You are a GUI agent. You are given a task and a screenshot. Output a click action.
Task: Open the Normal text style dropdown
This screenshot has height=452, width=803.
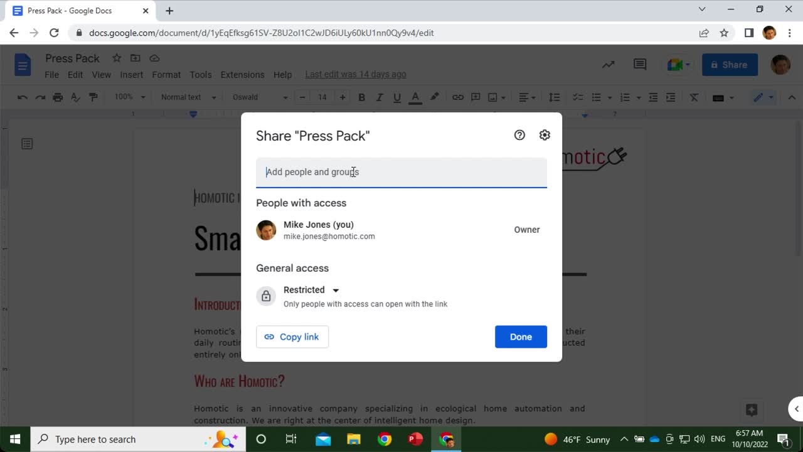[188, 97]
